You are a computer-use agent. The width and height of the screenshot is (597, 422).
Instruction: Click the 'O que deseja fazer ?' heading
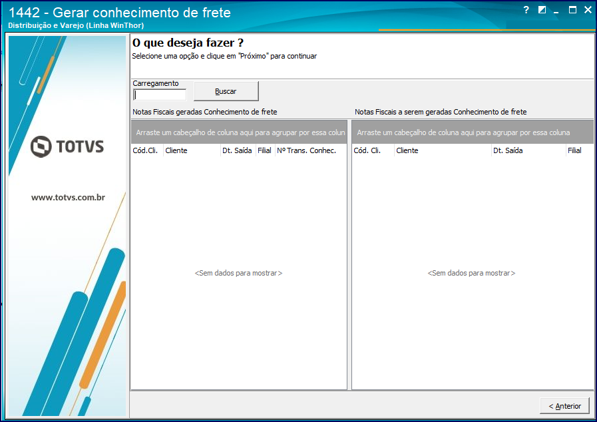pos(188,43)
